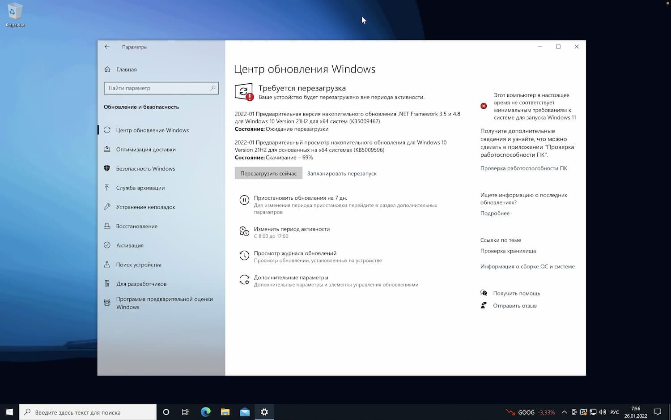Click the Состояние: Ожидание перезагрузки status
This screenshot has height=420, width=671.
click(282, 129)
